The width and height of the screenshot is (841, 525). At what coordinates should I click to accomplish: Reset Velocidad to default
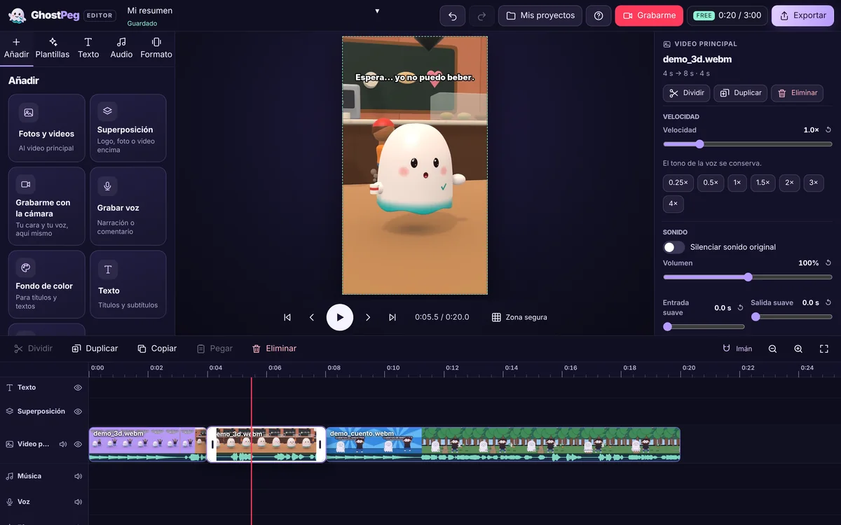[x=828, y=130]
